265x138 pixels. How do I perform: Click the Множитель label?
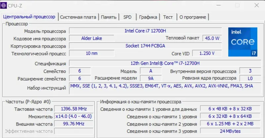click(x=40, y=117)
